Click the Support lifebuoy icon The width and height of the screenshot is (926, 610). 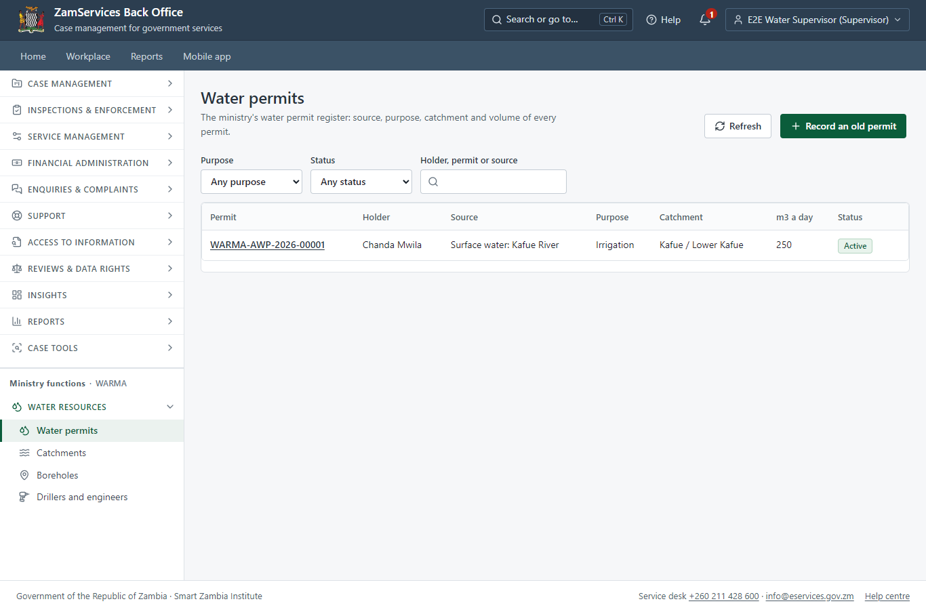17,216
